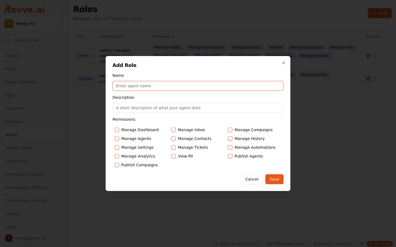Screen dimensions: 396x247
Task: Go to Ticket Types
Action: 33,161
